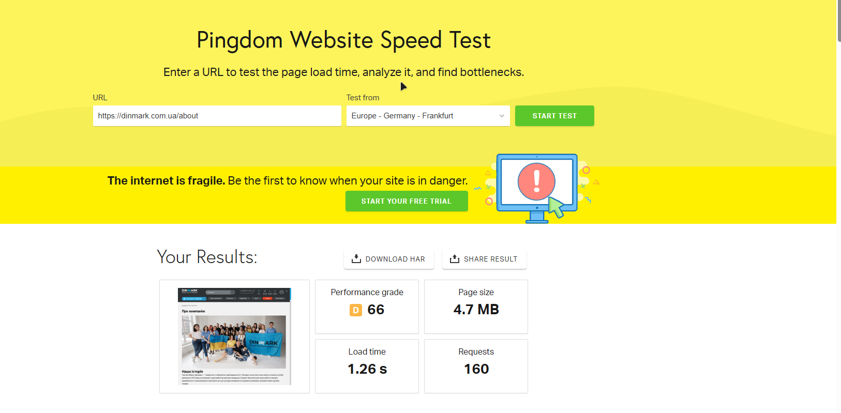Click the Load time 1.26 s value

coord(367,369)
